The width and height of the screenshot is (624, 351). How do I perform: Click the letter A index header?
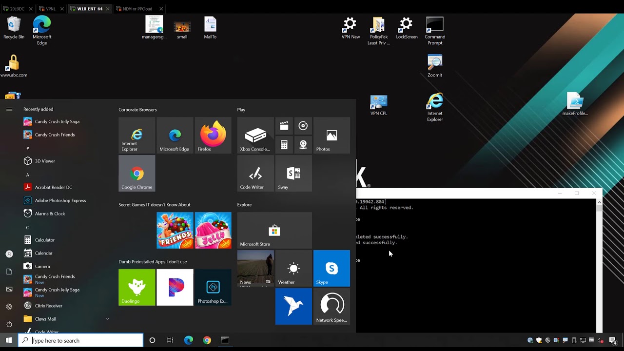[x=27, y=175]
